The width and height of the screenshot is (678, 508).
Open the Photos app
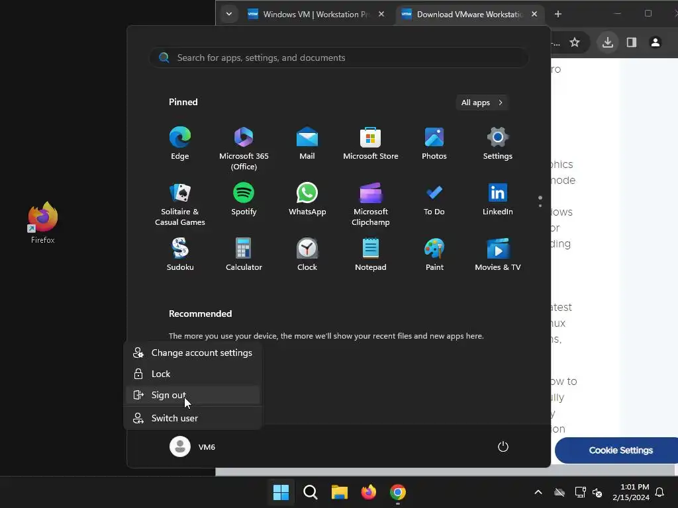[x=434, y=144]
